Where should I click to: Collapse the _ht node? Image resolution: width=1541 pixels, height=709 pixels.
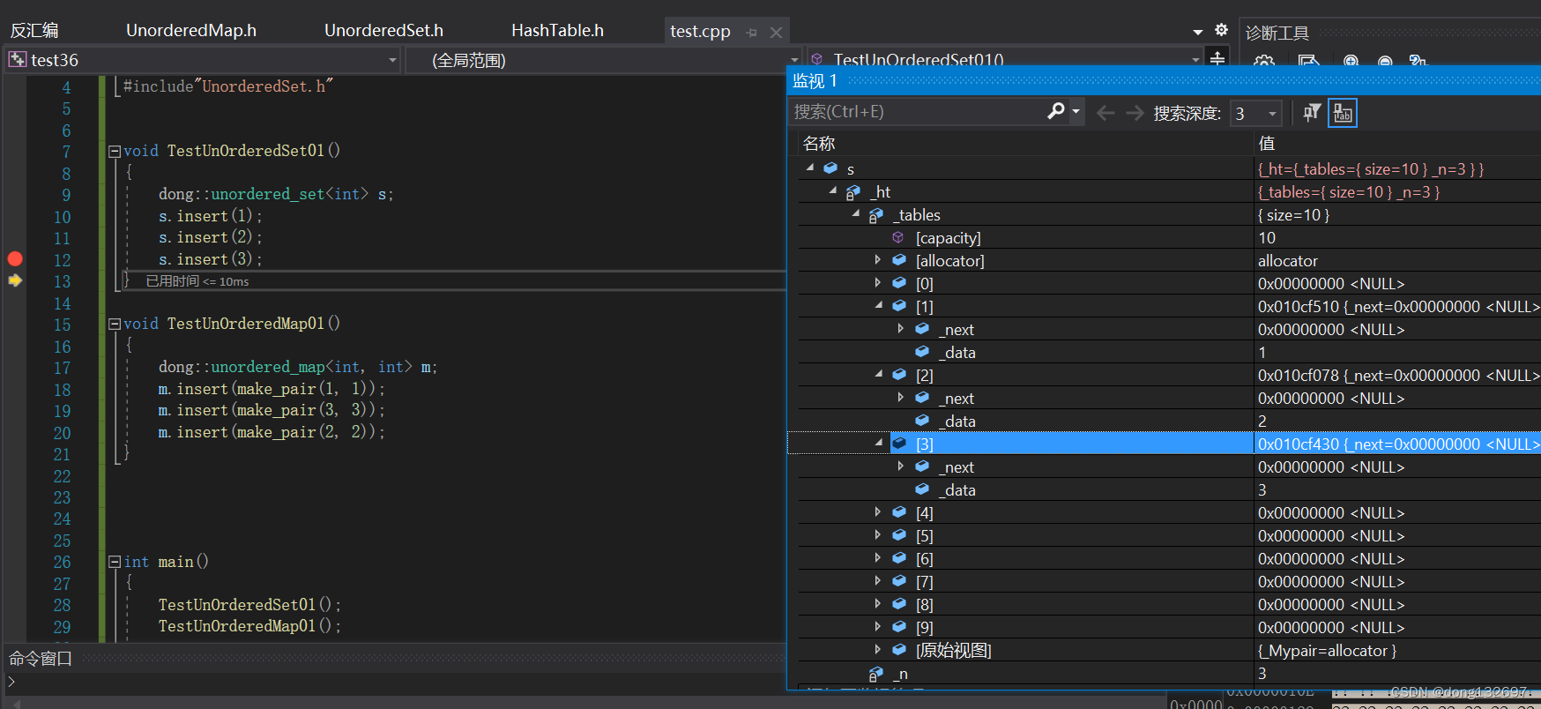coord(832,190)
